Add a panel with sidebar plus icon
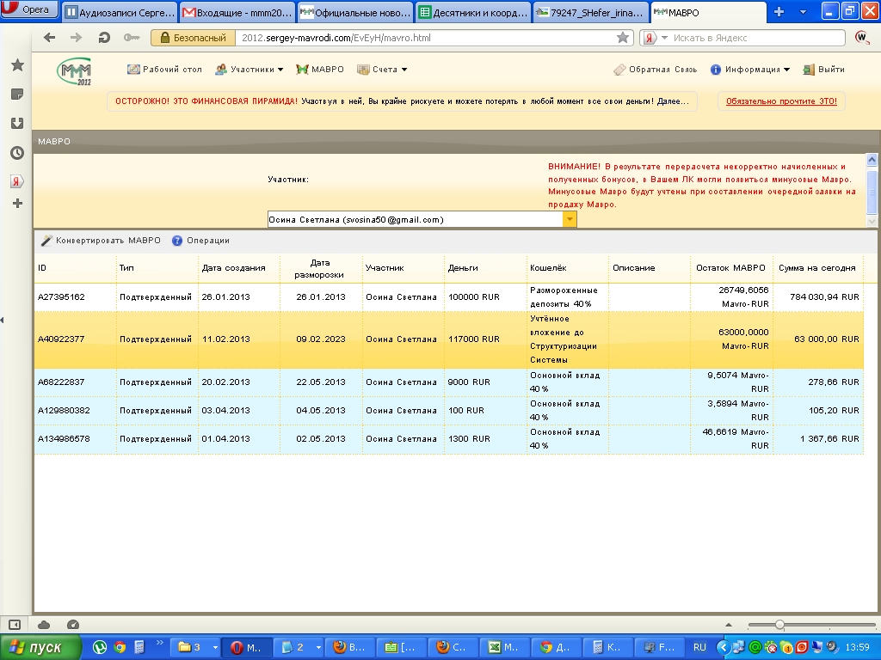Viewport: 881px width, 660px height. click(17, 203)
